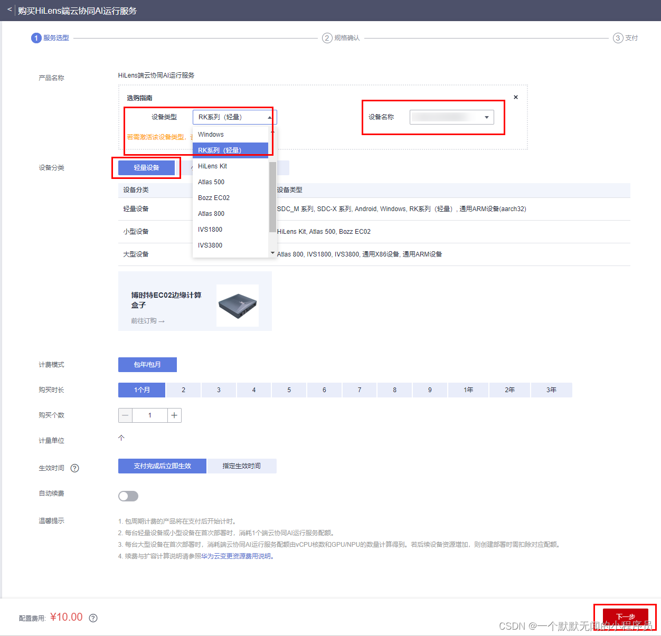Screen dimensions: 661x636
Task: Click the purchase quantity input field
Action: 149,415
